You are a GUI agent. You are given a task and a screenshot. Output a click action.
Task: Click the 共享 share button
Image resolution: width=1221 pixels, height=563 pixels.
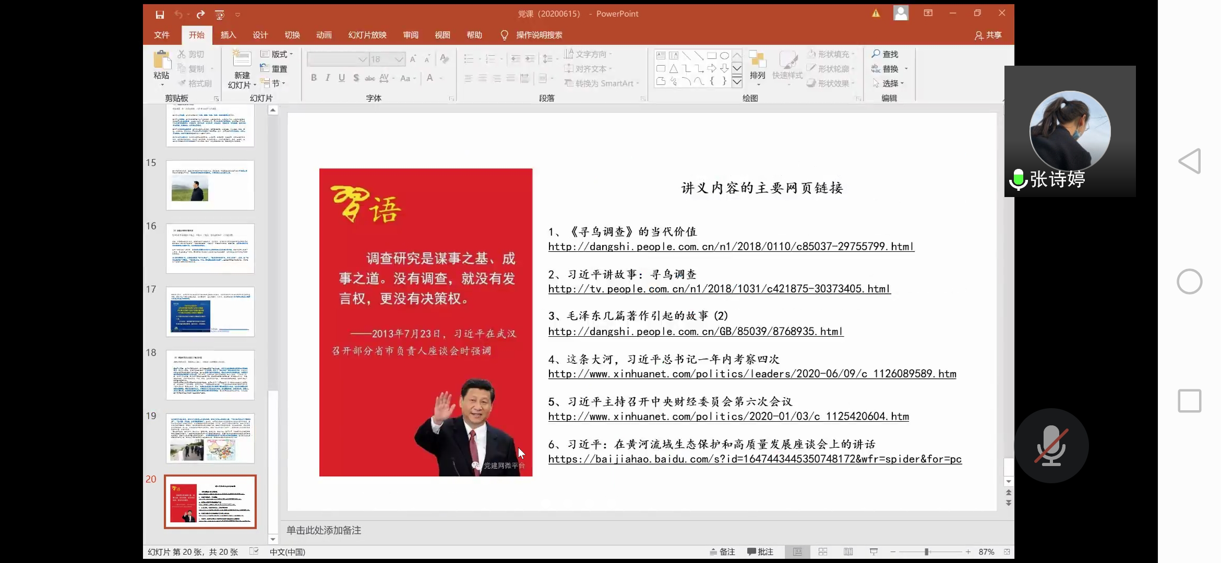tap(988, 35)
